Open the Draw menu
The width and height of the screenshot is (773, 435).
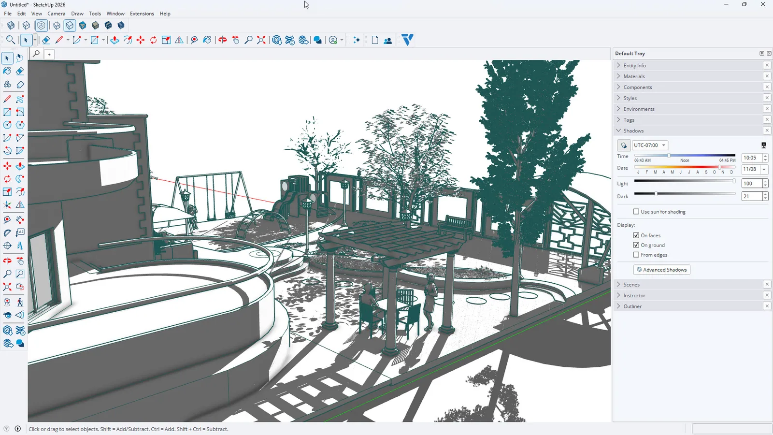77,14
